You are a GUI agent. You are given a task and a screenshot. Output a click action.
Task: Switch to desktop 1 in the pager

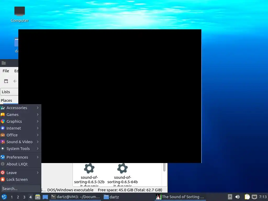12,197
